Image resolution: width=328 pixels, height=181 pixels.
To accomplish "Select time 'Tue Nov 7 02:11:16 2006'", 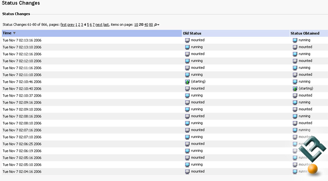I will point(22,68).
